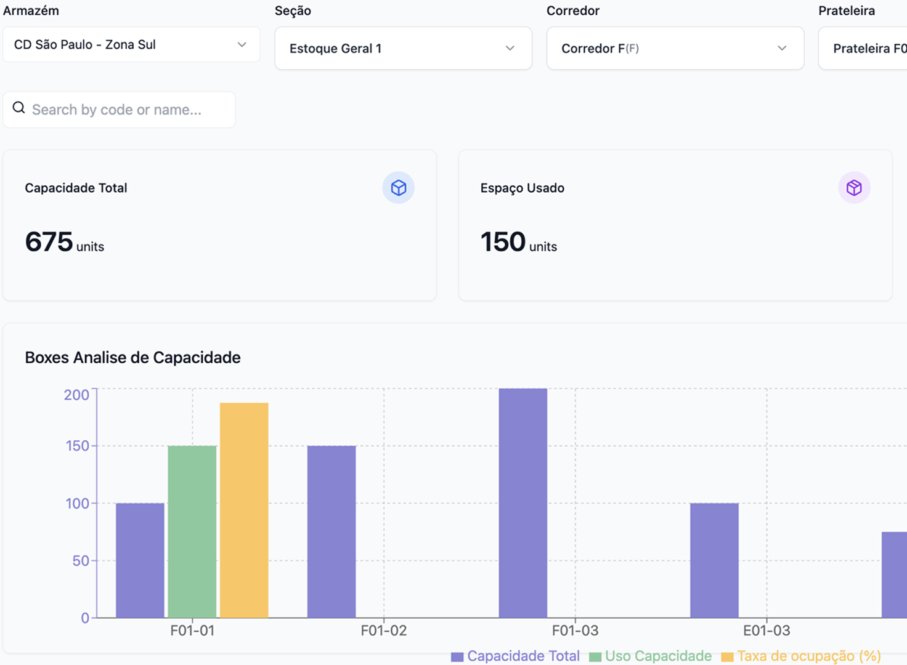Click the purple box icon in Espaço Usado card
The width and height of the screenshot is (907, 665).
point(853,188)
